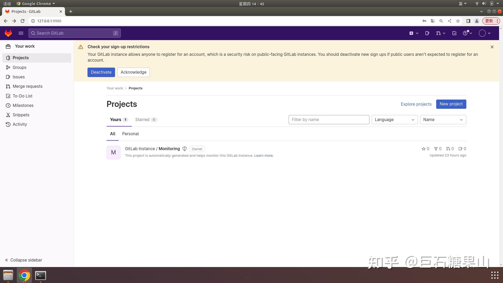503x283 pixels.
Task: Open the To-Do list icon in top bar
Action: [455, 33]
